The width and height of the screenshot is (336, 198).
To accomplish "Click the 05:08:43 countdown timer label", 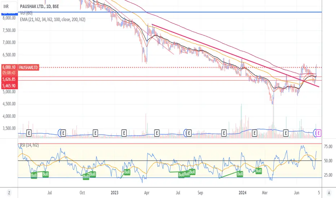I will coord(9,73).
